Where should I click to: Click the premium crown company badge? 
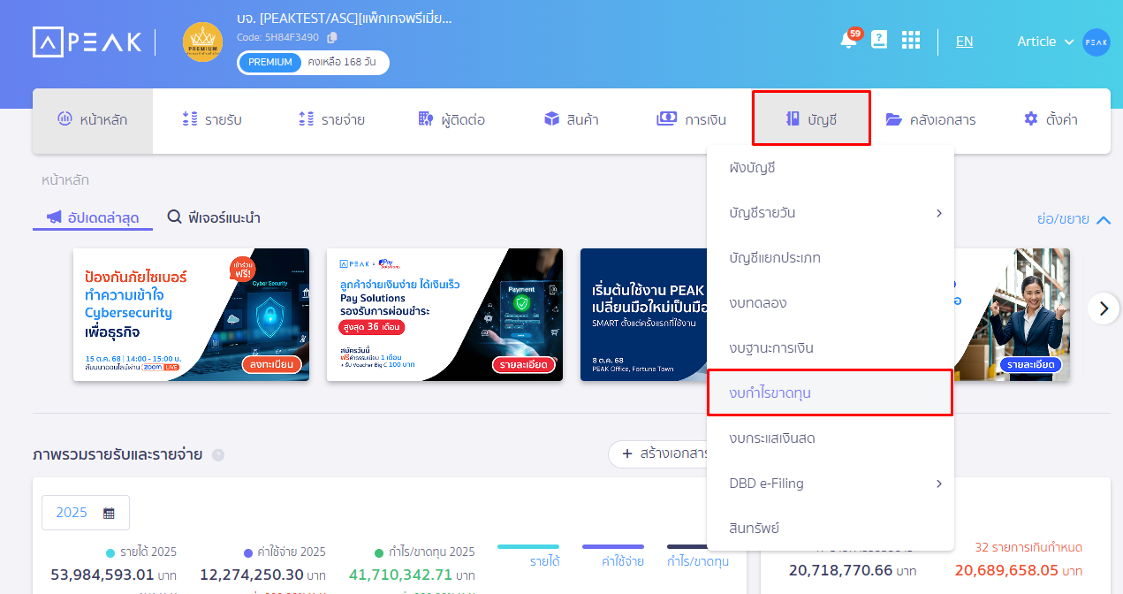(202, 42)
